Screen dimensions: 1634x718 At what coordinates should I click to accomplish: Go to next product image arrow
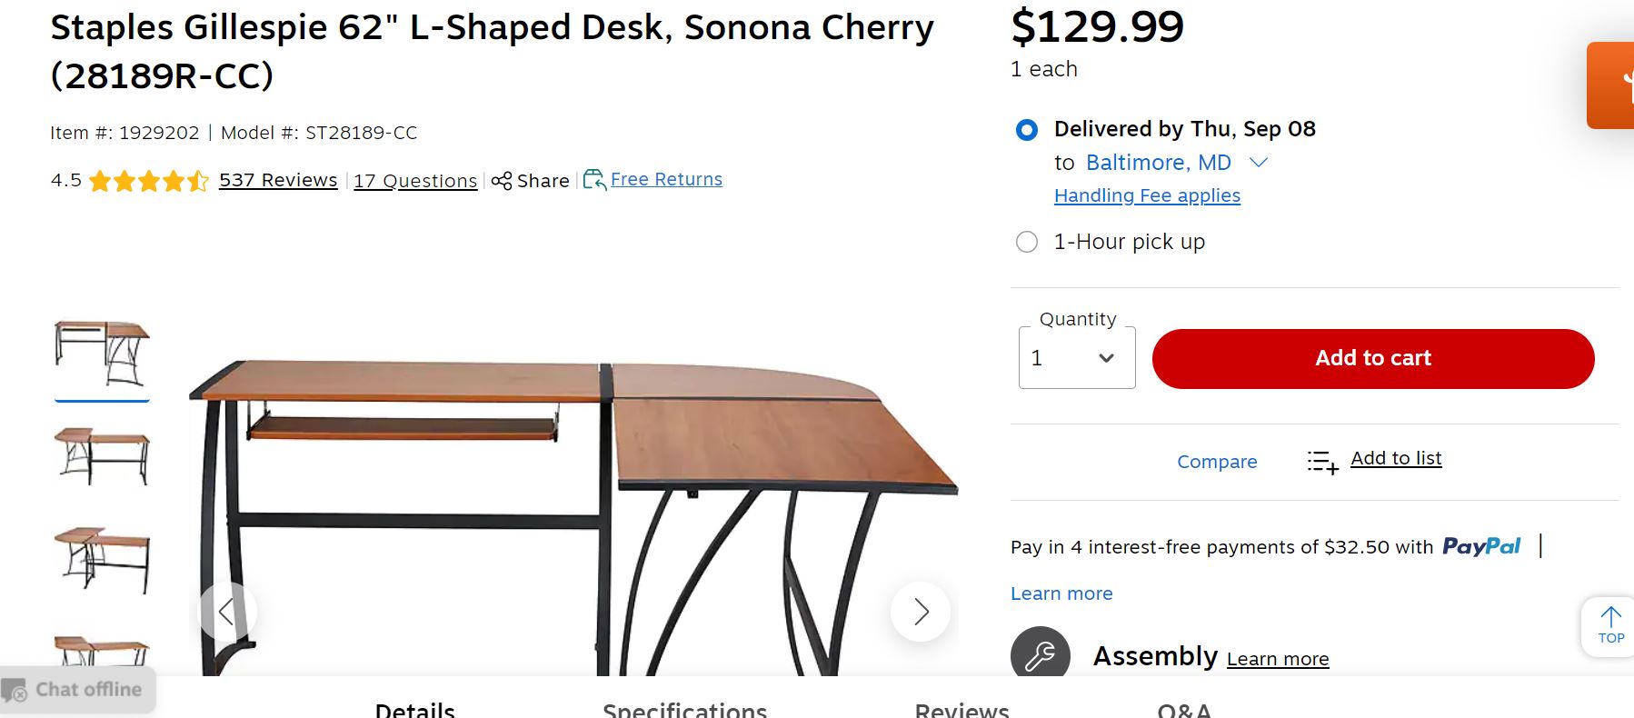921,612
